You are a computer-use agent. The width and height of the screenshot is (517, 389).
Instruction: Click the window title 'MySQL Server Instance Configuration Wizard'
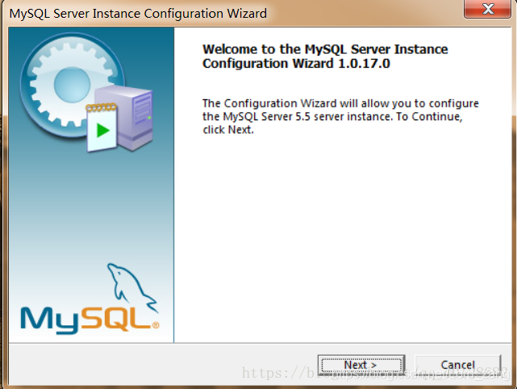[138, 14]
